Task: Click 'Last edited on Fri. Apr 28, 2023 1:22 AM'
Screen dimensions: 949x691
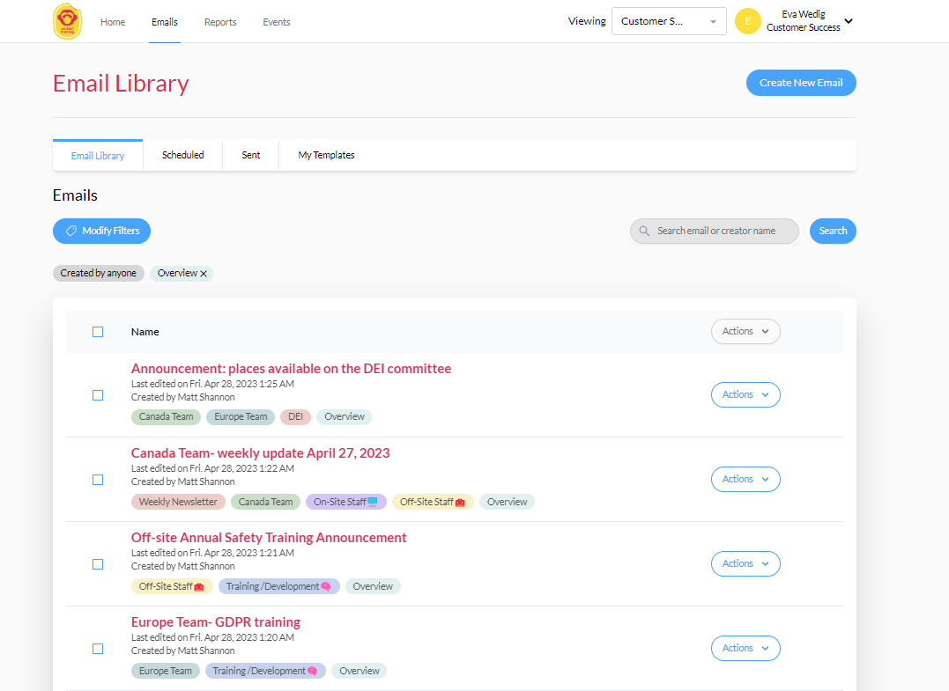Action: [x=212, y=468]
